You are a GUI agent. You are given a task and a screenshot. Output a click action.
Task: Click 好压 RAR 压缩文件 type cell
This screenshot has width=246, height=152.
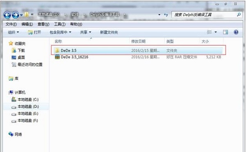tap(182, 57)
